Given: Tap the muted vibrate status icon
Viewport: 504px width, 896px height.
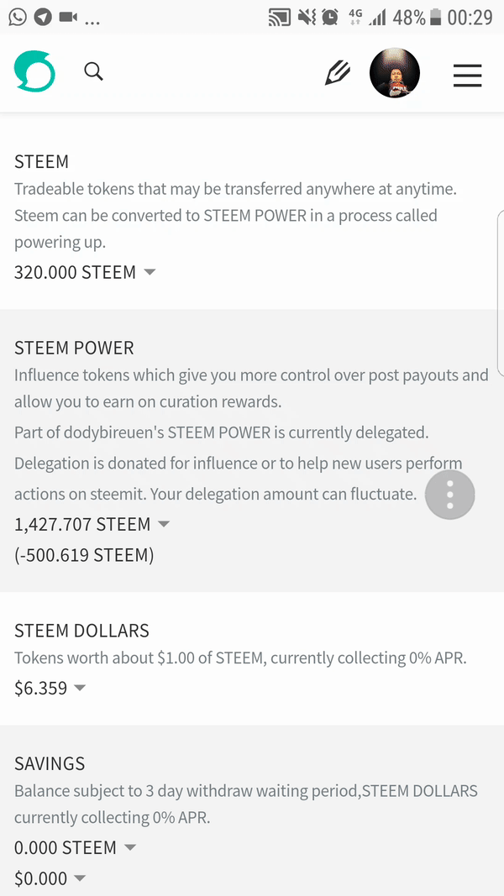Looking at the screenshot, I should pos(307,18).
